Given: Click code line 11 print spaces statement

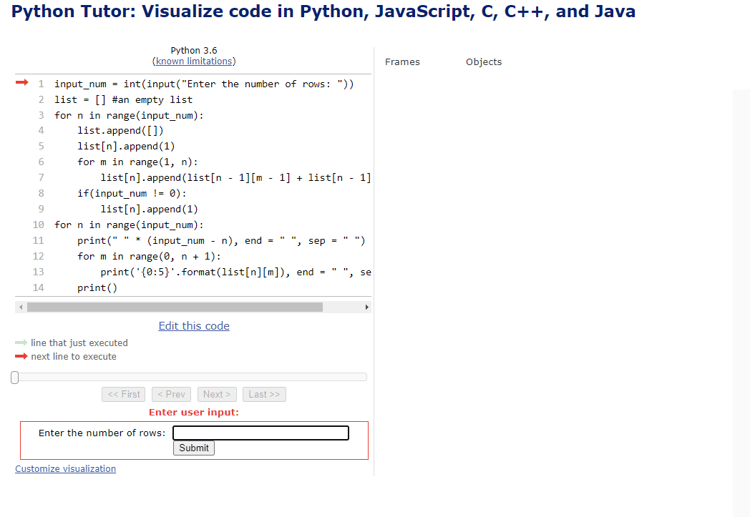Looking at the screenshot, I should pyautogui.click(x=221, y=241).
